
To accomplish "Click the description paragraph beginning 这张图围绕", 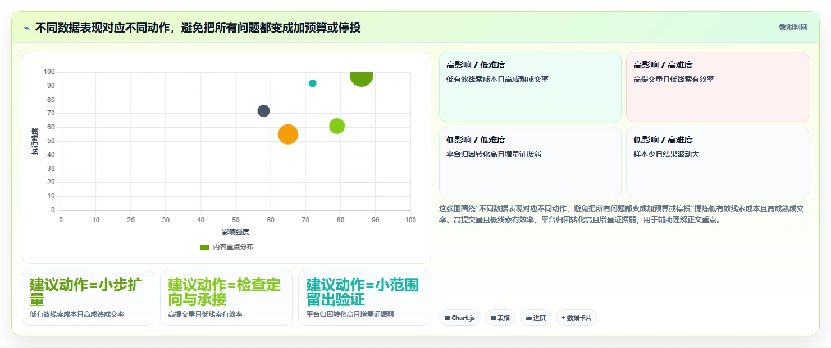I will [x=622, y=214].
